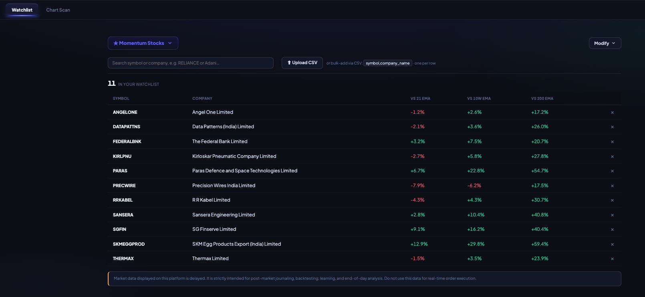The height and width of the screenshot is (297, 645).
Task: Remove ANGELONE from the watchlist
Action: 612,113
